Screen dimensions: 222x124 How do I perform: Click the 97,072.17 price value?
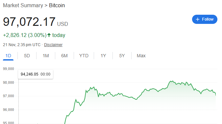29,22
